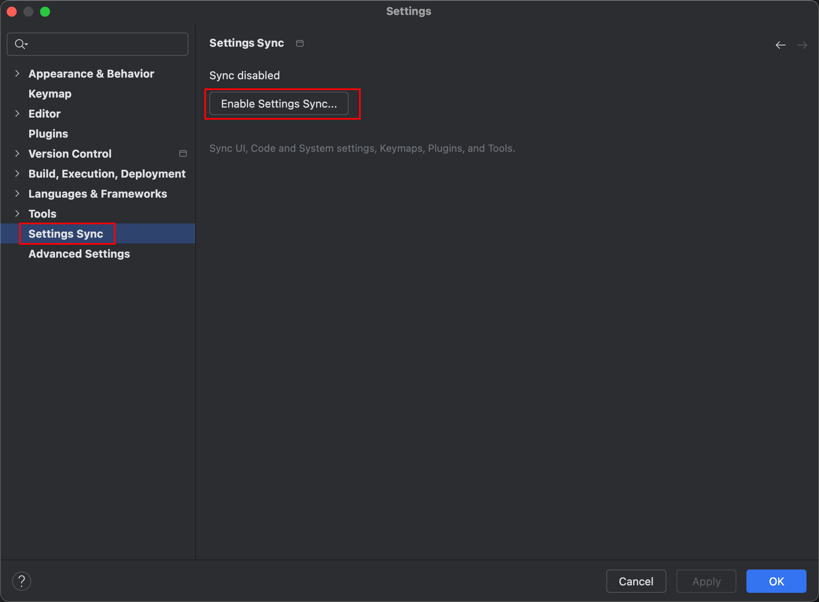Expand the Editor settings tree

[17, 113]
